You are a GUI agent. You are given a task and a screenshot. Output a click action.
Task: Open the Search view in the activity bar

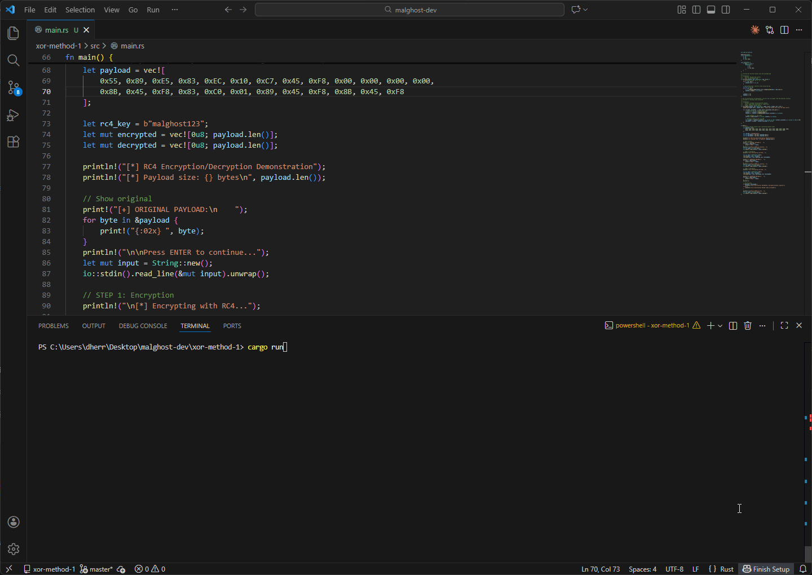pos(14,60)
